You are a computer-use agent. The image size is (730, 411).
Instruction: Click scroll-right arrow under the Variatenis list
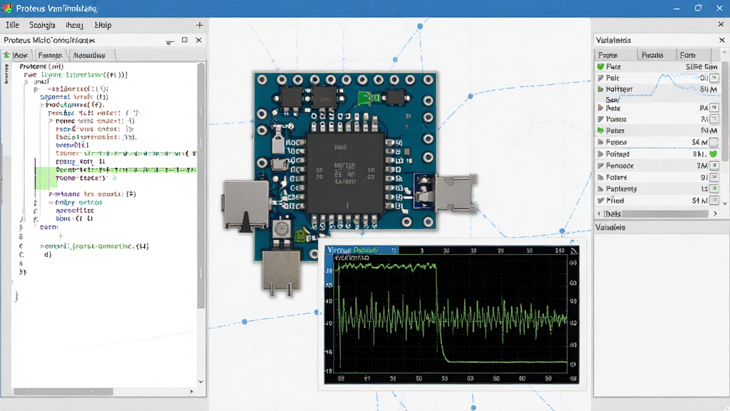point(716,214)
